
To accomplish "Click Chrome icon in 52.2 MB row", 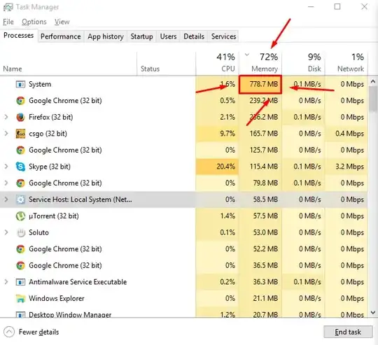I will coord(20,249).
